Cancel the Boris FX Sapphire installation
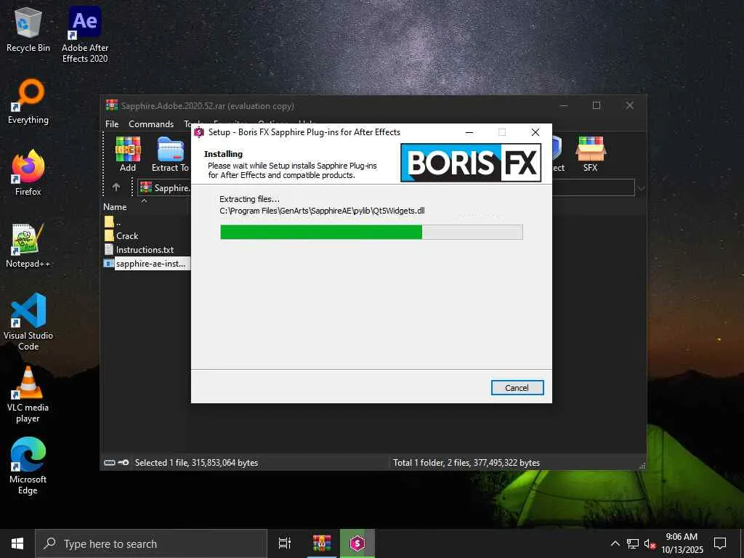744x558 pixels. coord(517,388)
